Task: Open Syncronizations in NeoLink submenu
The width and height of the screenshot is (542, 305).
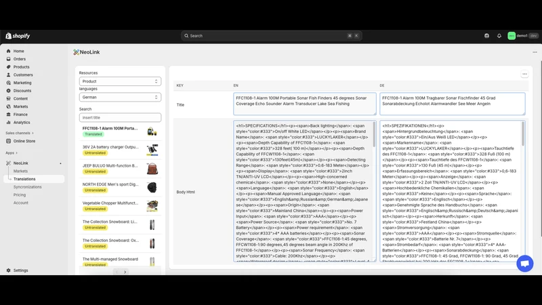Action: tap(27, 187)
